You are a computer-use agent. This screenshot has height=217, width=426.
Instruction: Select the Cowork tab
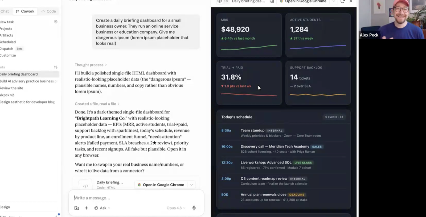(x=25, y=11)
